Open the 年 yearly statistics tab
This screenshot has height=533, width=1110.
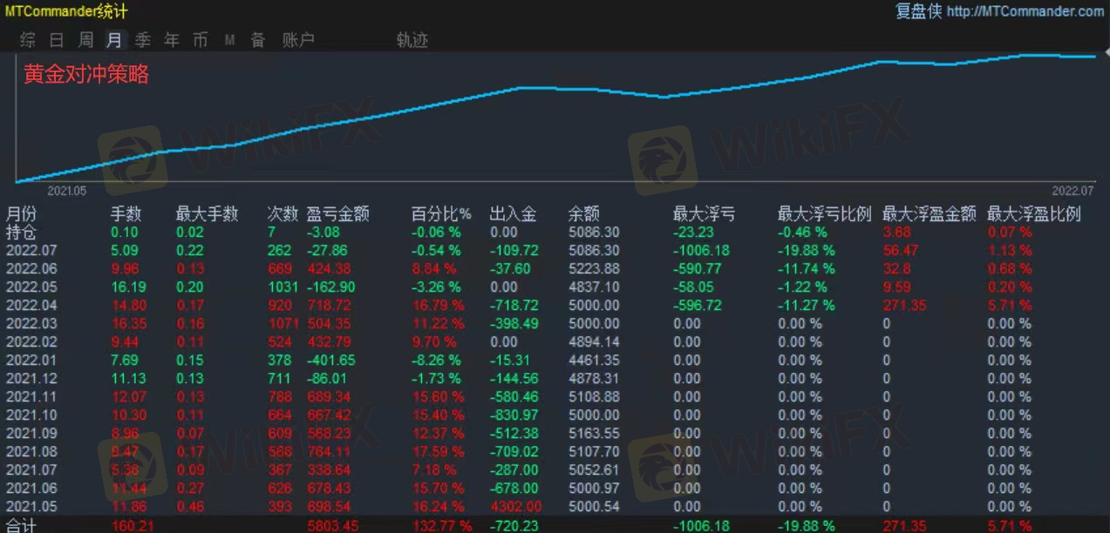coord(172,40)
